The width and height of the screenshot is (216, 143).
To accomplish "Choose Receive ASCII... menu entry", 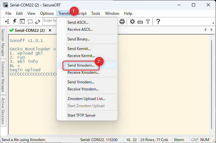I will pyautogui.click(x=87, y=29).
